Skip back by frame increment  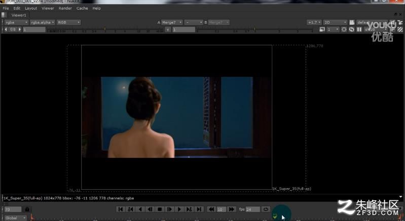pyautogui.click(x=211, y=209)
